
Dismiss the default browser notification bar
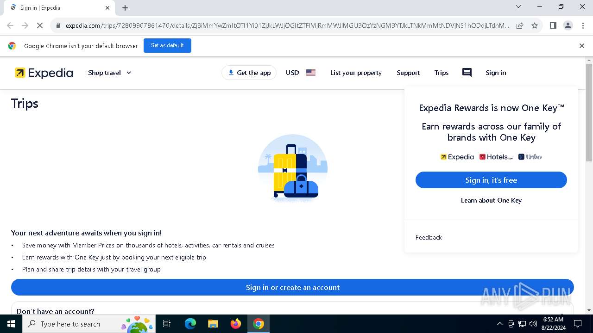pos(582,46)
